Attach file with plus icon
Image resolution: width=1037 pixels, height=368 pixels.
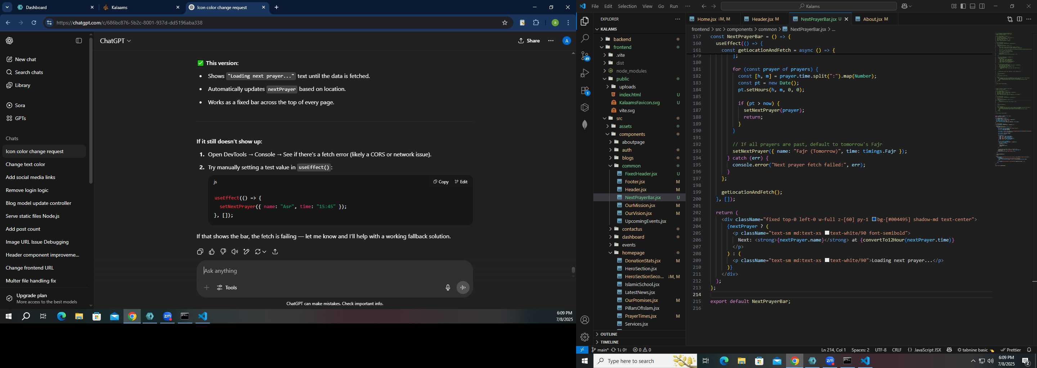207,287
